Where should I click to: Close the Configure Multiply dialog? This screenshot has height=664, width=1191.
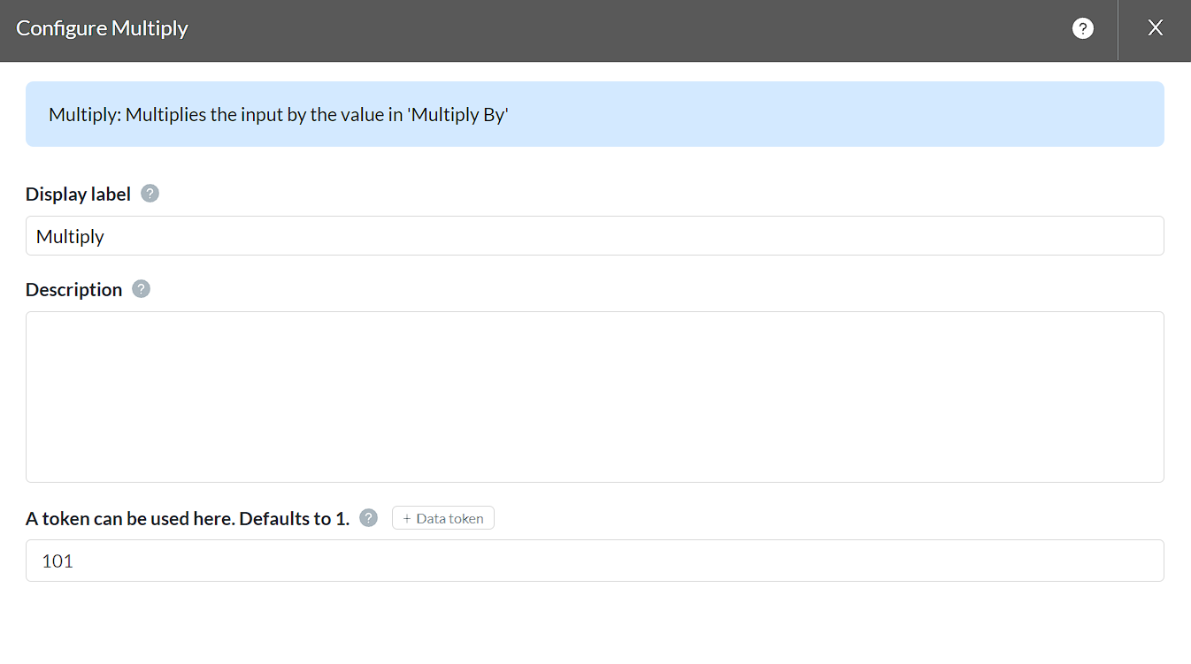tap(1155, 28)
